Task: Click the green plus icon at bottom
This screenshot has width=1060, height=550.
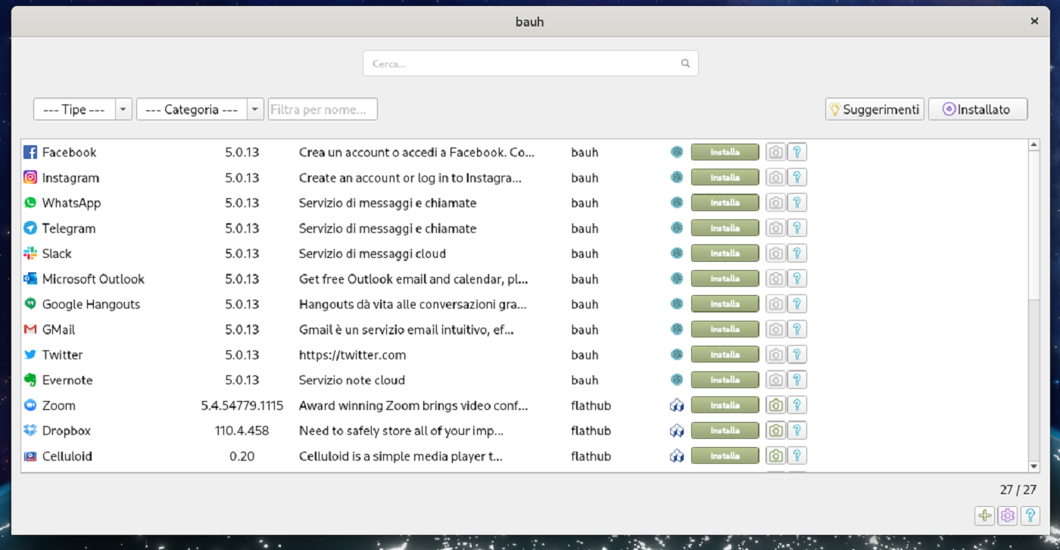Action: [984, 515]
